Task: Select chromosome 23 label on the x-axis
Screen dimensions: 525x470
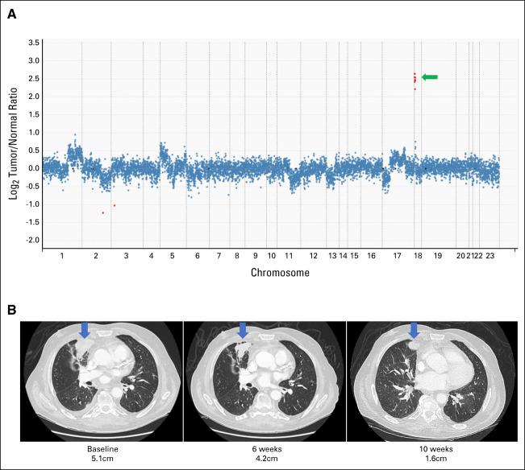Action: (x=490, y=255)
